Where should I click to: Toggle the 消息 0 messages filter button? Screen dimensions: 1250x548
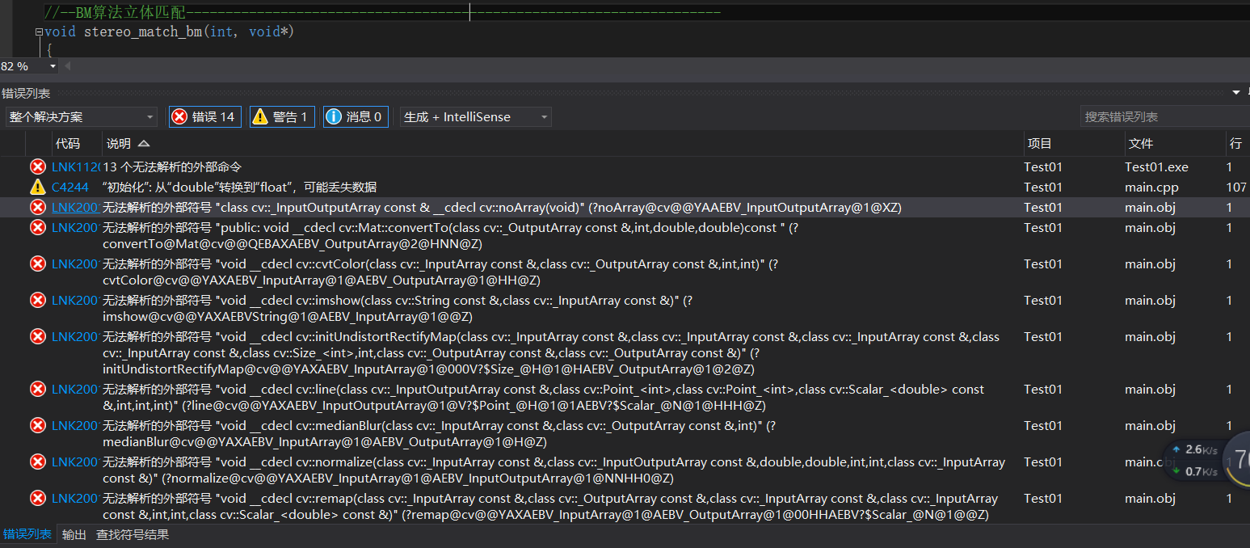pyautogui.click(x=356, y=116)
